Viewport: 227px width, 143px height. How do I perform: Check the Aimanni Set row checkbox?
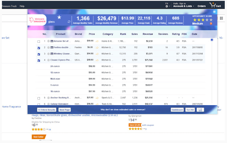[x=39, y=42]
